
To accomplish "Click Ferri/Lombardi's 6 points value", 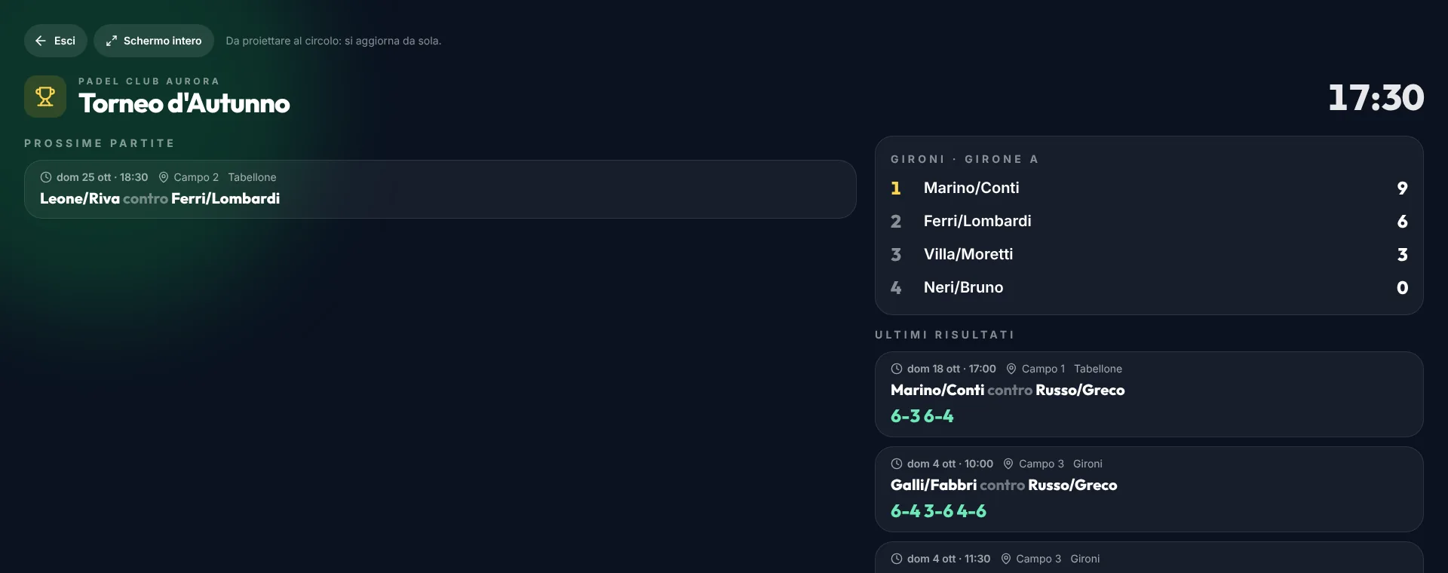I will pyautogui.click(x=1402, y=221).
